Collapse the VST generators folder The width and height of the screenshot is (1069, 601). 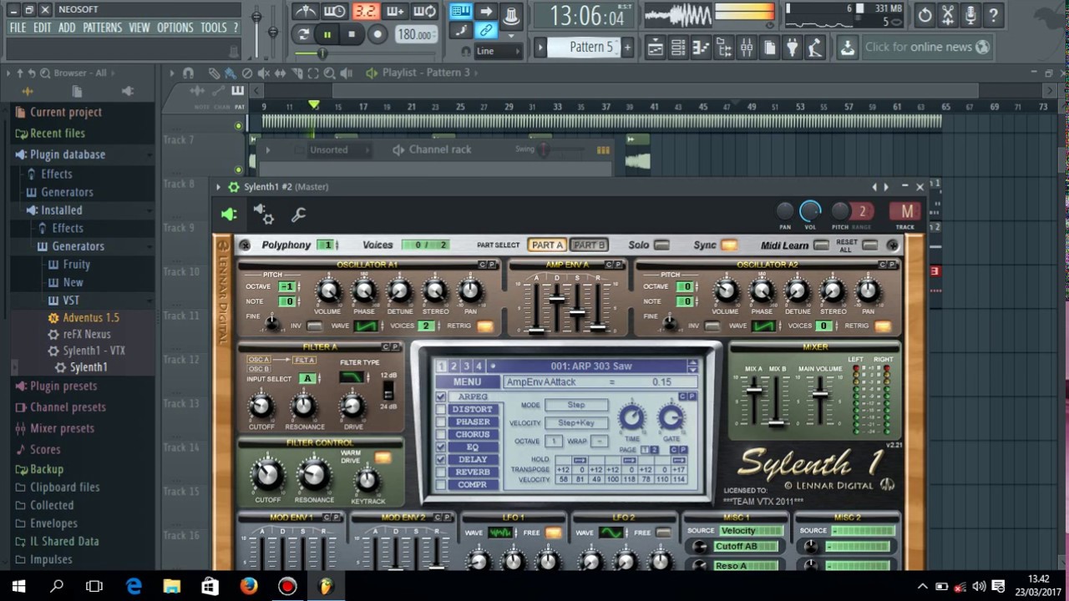71,300
